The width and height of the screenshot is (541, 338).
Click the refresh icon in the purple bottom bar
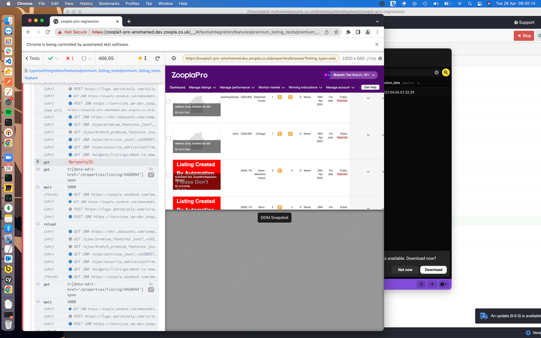click(421, 284)
